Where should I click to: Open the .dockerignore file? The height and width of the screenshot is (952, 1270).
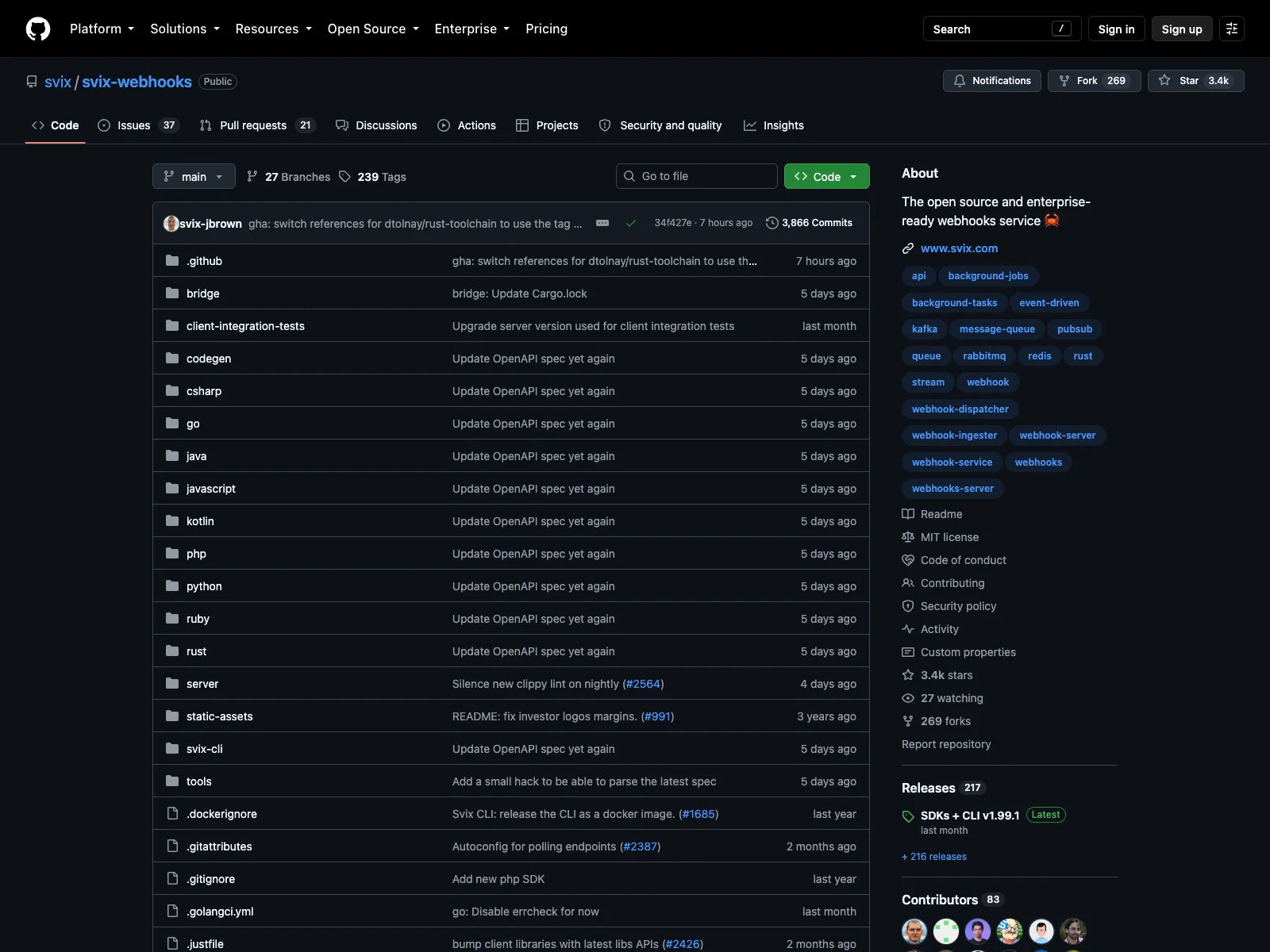tap(221, 814)
